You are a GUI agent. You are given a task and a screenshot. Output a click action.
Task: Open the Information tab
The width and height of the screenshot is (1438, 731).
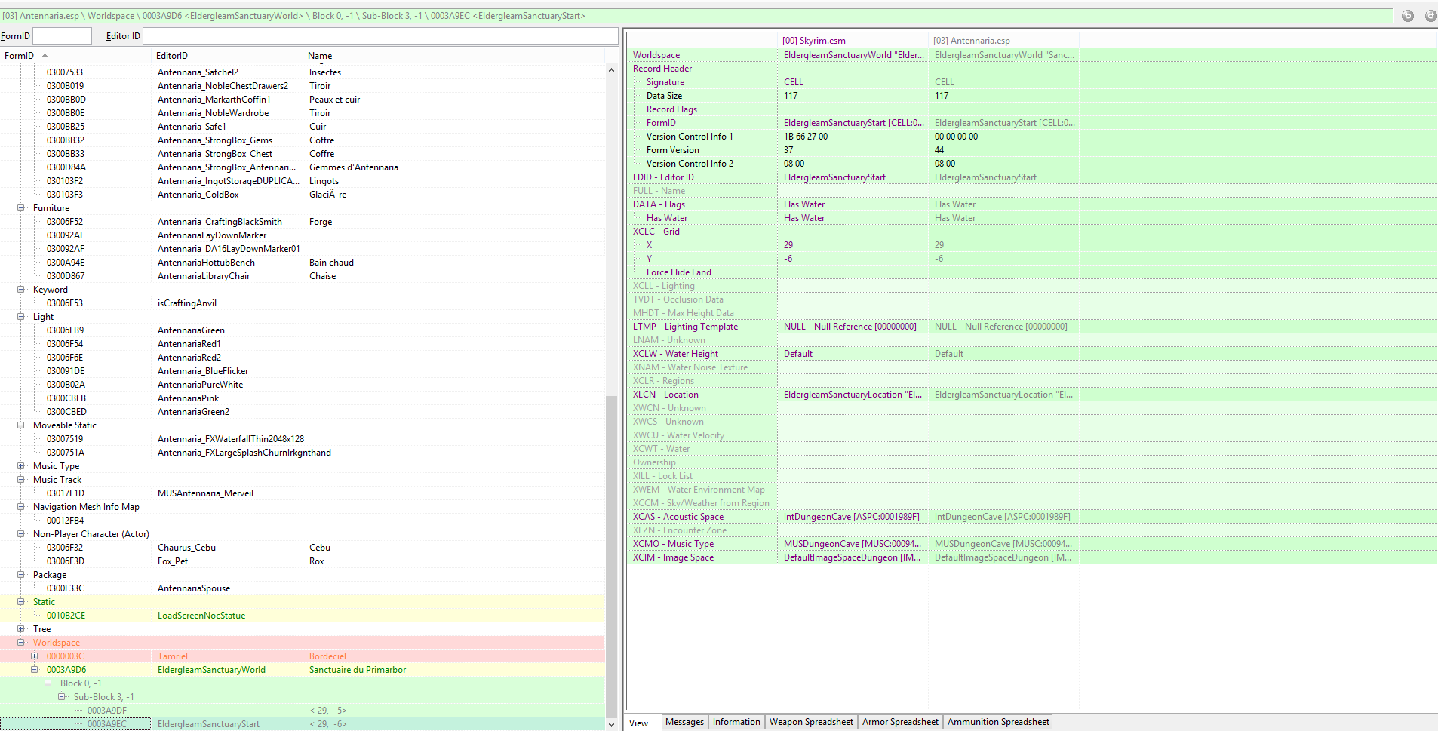point(736,722)
